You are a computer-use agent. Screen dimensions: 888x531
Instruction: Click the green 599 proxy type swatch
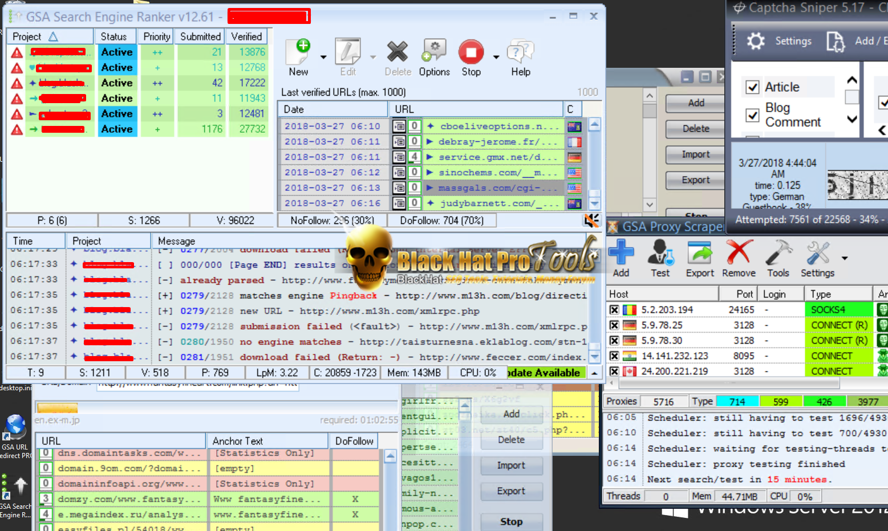781,402
